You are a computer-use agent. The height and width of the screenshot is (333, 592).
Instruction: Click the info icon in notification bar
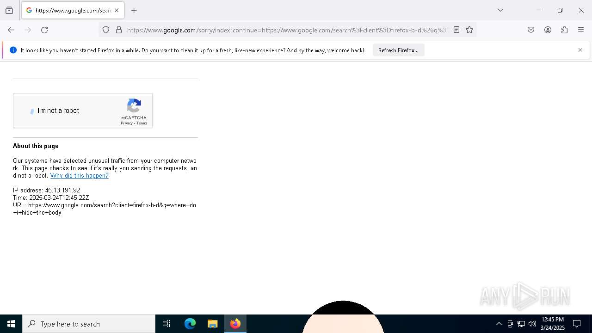coord(13,50)
